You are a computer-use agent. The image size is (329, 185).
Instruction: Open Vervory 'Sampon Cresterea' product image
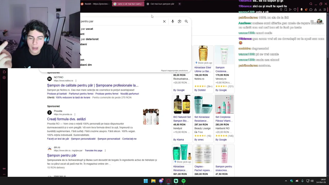[224, 55]
